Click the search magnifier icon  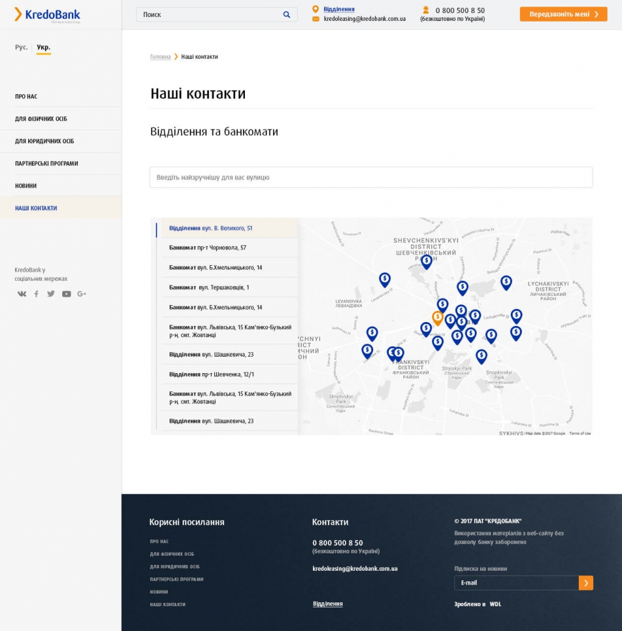click(x=287, y=14)
